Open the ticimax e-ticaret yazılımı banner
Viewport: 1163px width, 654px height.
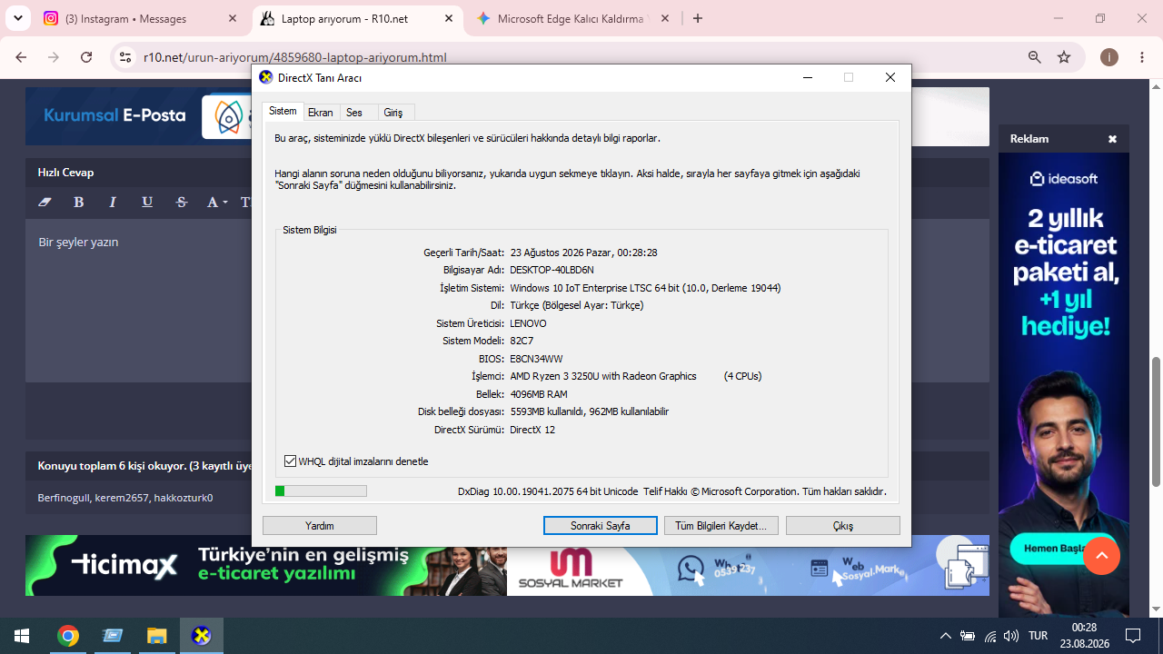coord(265,565)
